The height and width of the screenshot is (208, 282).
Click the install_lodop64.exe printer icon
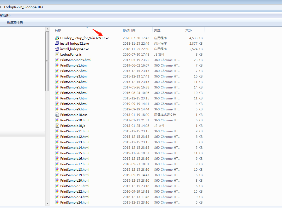57,49
